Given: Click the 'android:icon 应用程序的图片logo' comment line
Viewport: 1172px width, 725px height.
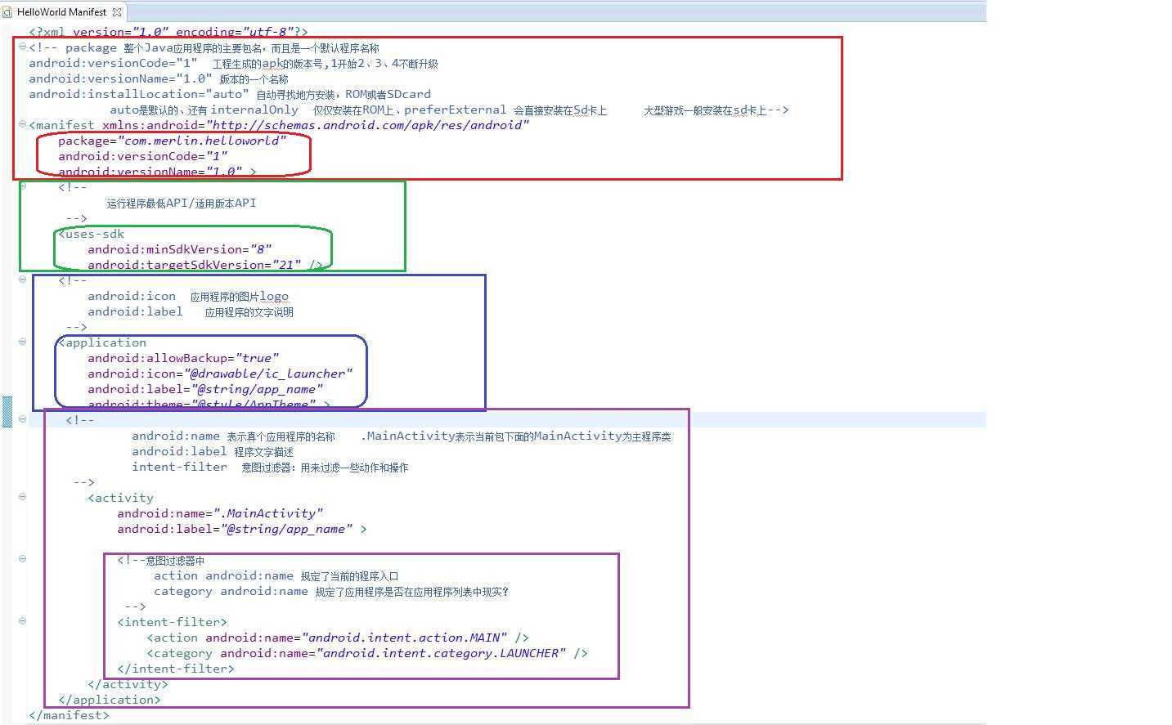Looking at the screenshot, I should point(188,296).
